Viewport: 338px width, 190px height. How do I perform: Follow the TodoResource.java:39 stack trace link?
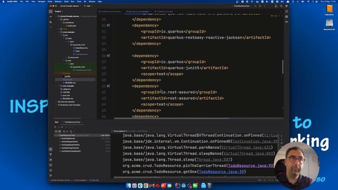click(x=221, y=172)
